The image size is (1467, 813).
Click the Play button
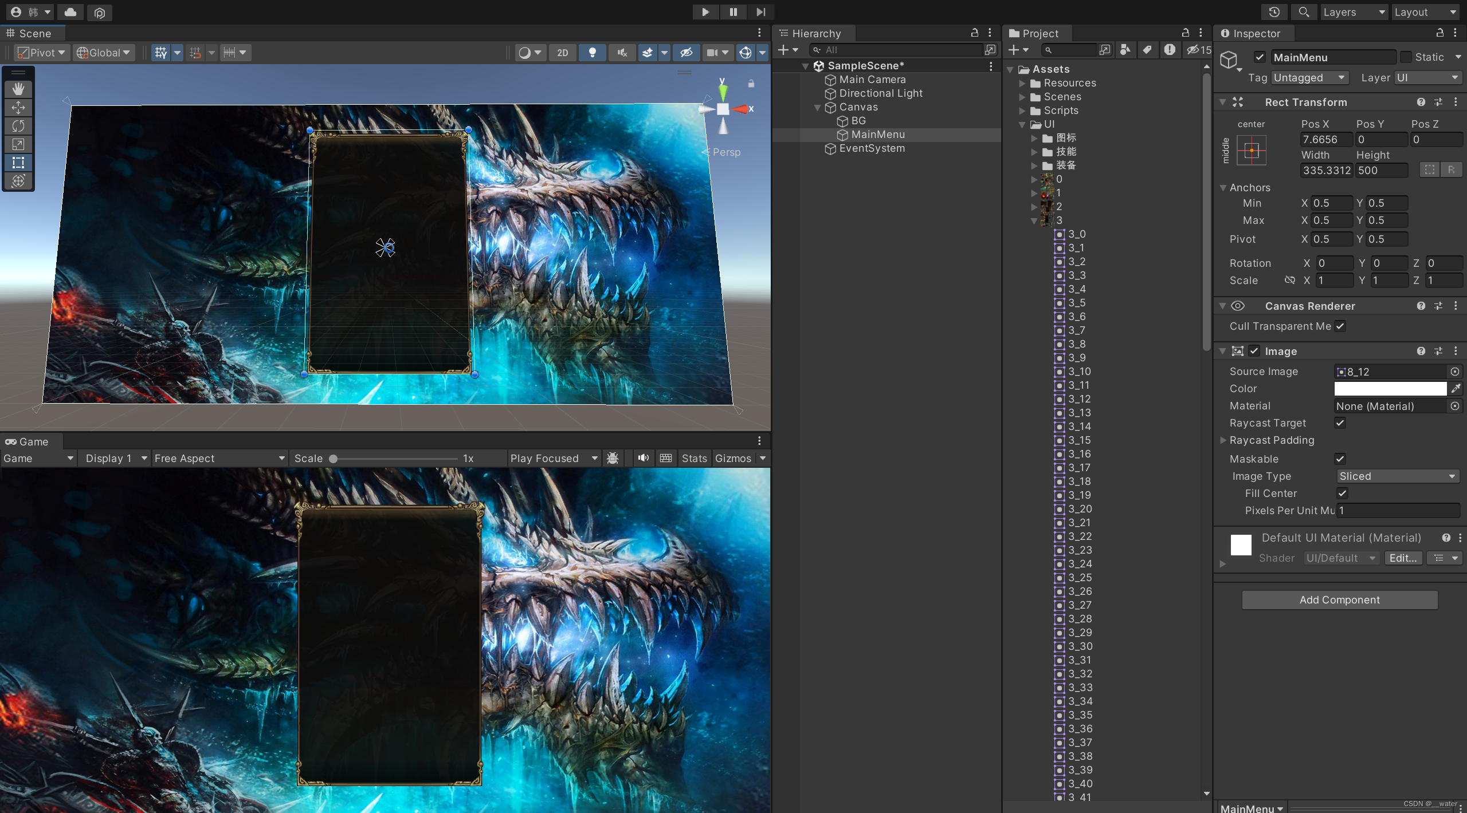tap(705, 12)
